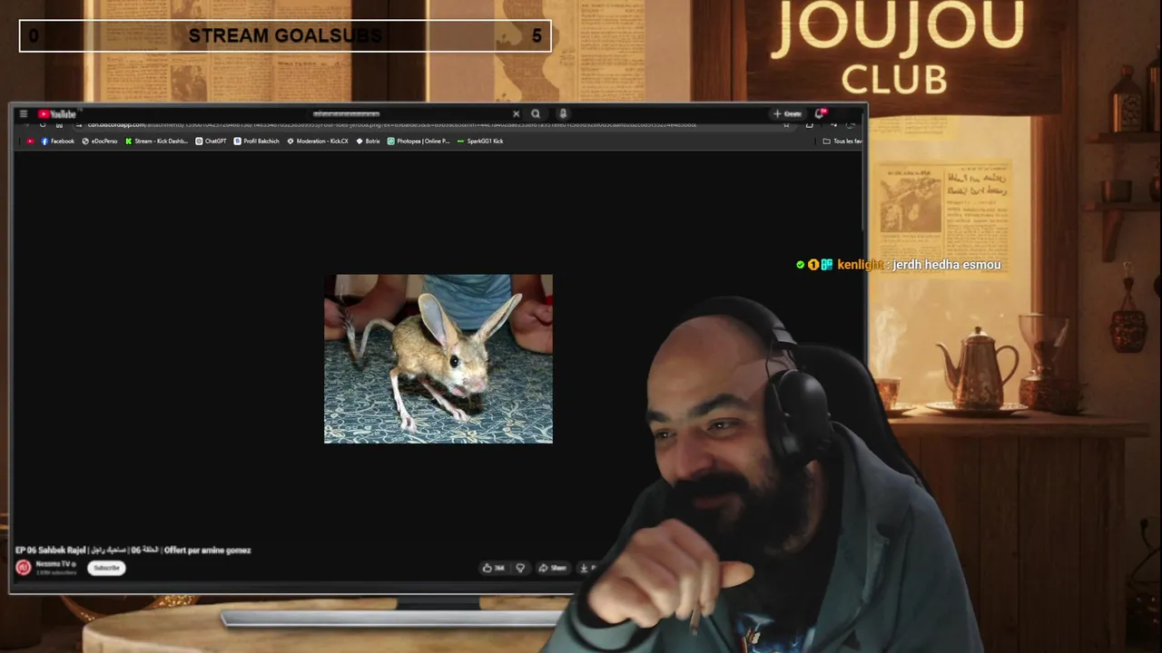Expand the Tous les favoris bookmarks folder

pos(842,141)
